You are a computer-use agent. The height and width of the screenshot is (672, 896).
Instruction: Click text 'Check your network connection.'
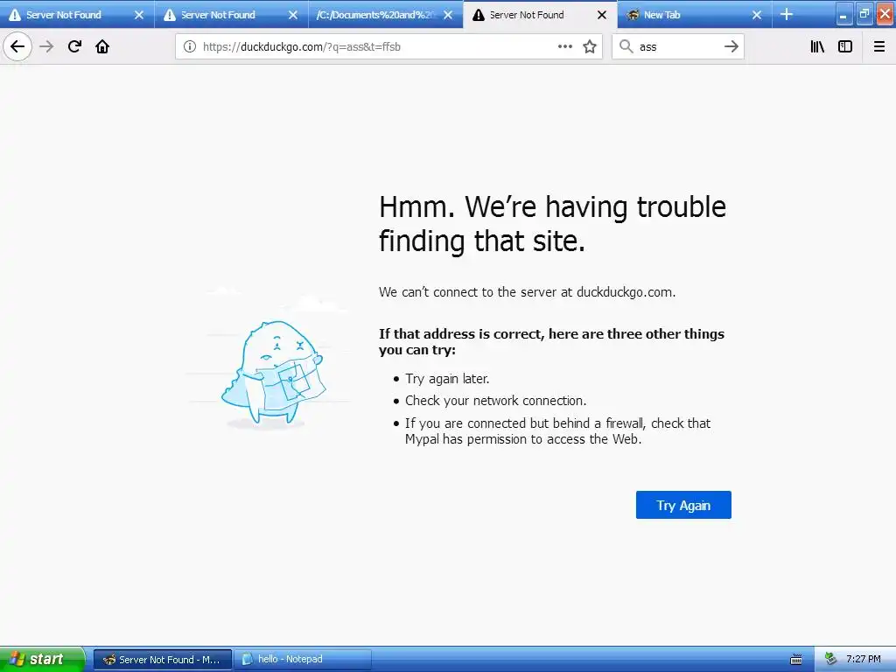pyautogui.click(x=495, y=401)
